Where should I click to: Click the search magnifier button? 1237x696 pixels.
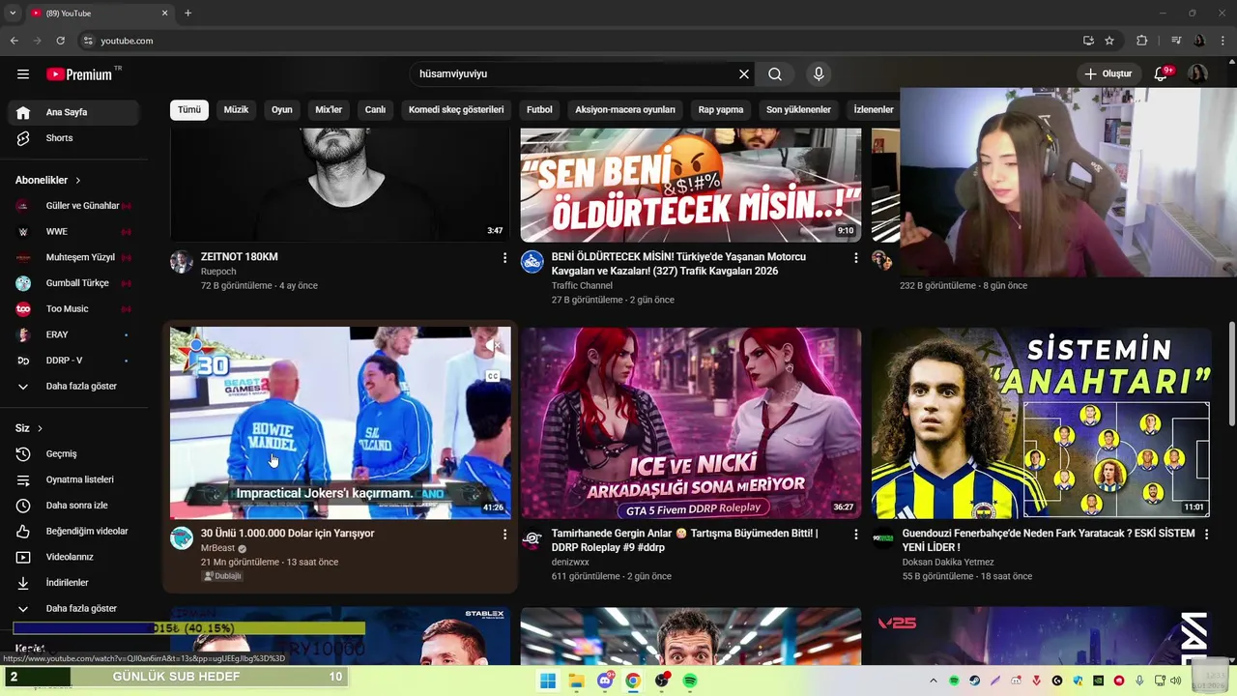pos(775,74)
